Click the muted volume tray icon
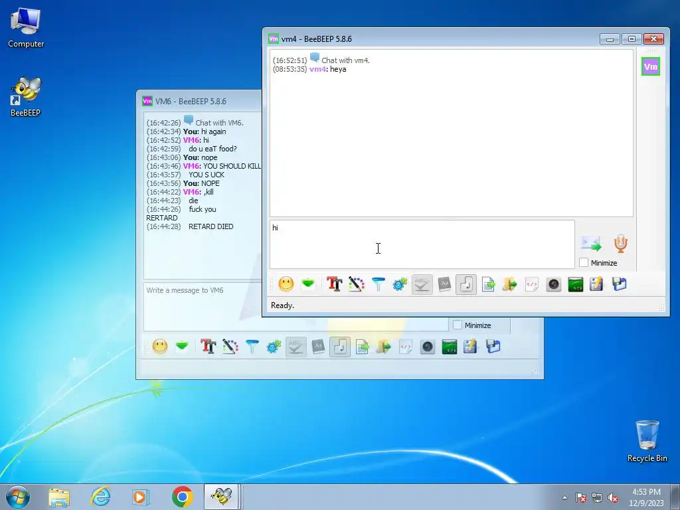The image size is (680, 510). coord(613,498)
